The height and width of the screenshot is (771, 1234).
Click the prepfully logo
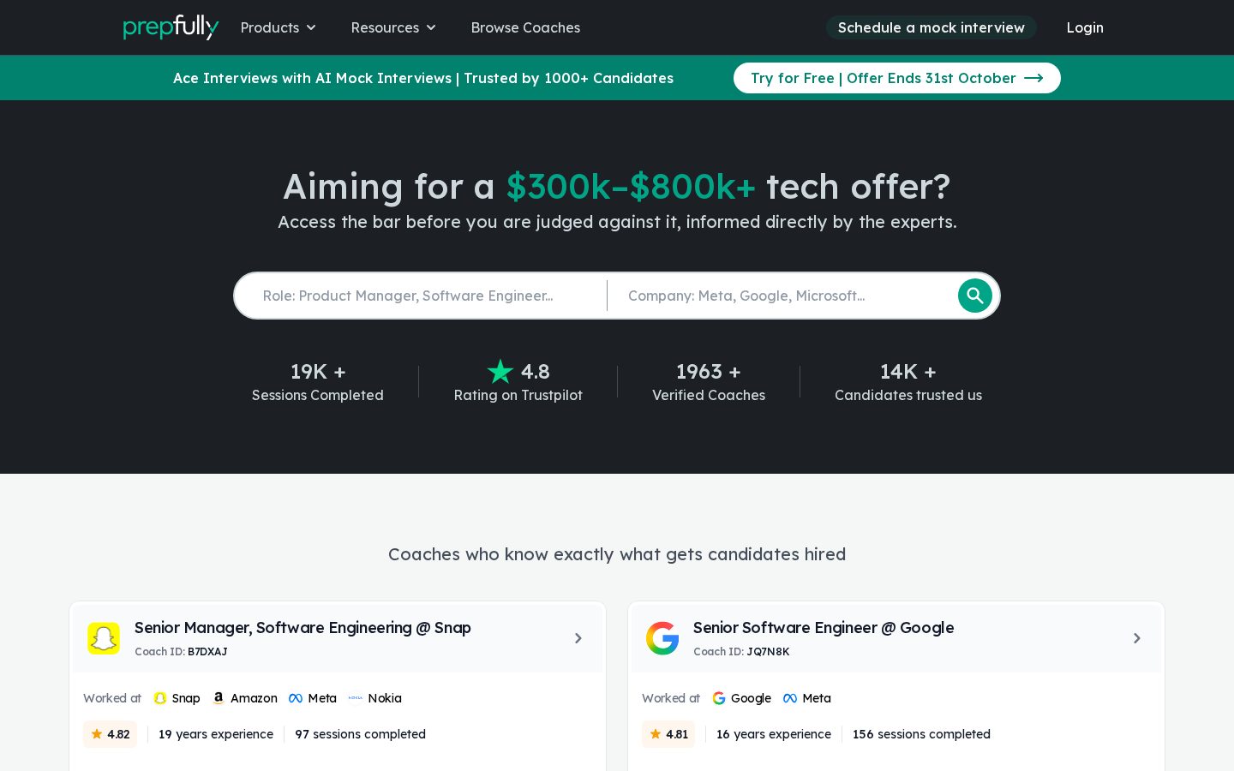[171, 27]
